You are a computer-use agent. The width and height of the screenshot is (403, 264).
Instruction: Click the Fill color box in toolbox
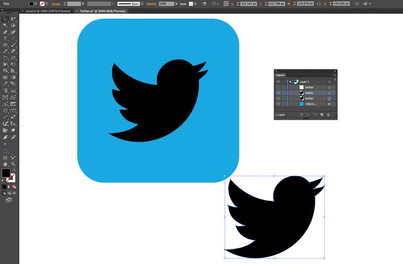coord(6,173)
